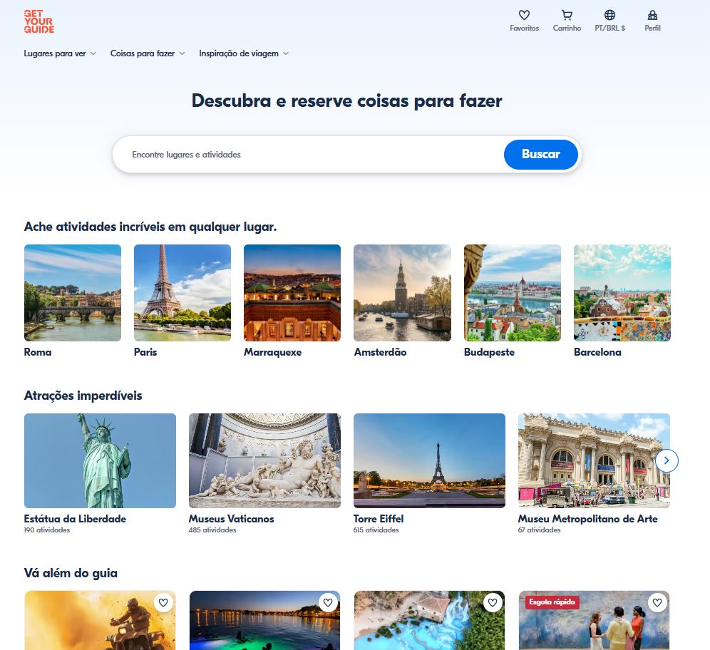Click the Paris text link
The width and height of the screenshot is (710, 650).
(x=145, y=352)
